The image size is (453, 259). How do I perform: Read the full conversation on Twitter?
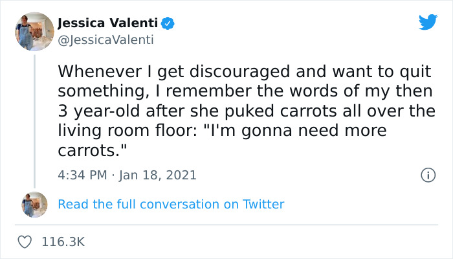[x=171, y=204]
